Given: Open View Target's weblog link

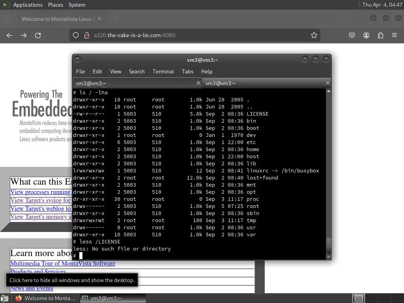Looking at the screenshot, I should point(41,209).
